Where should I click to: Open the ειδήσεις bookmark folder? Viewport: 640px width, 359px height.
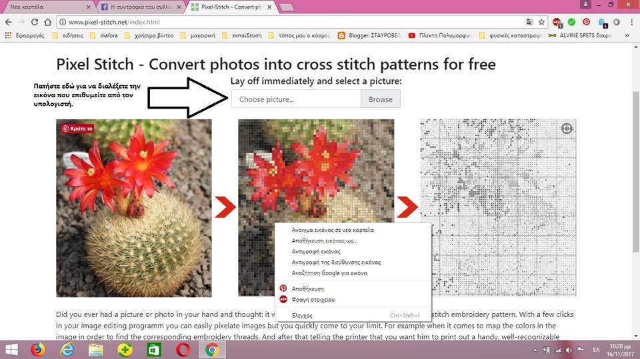(68, 35)
